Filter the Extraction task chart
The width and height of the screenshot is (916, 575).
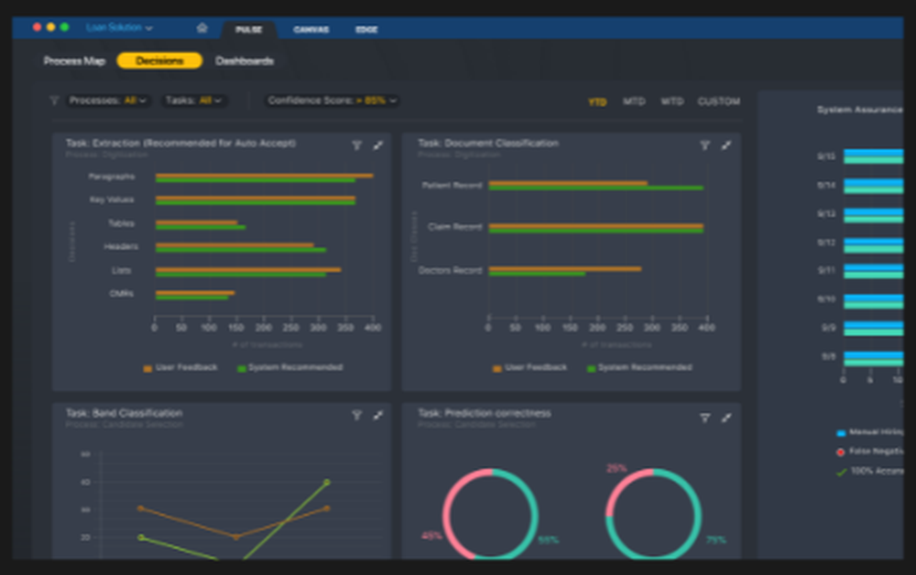coord(357,146)
